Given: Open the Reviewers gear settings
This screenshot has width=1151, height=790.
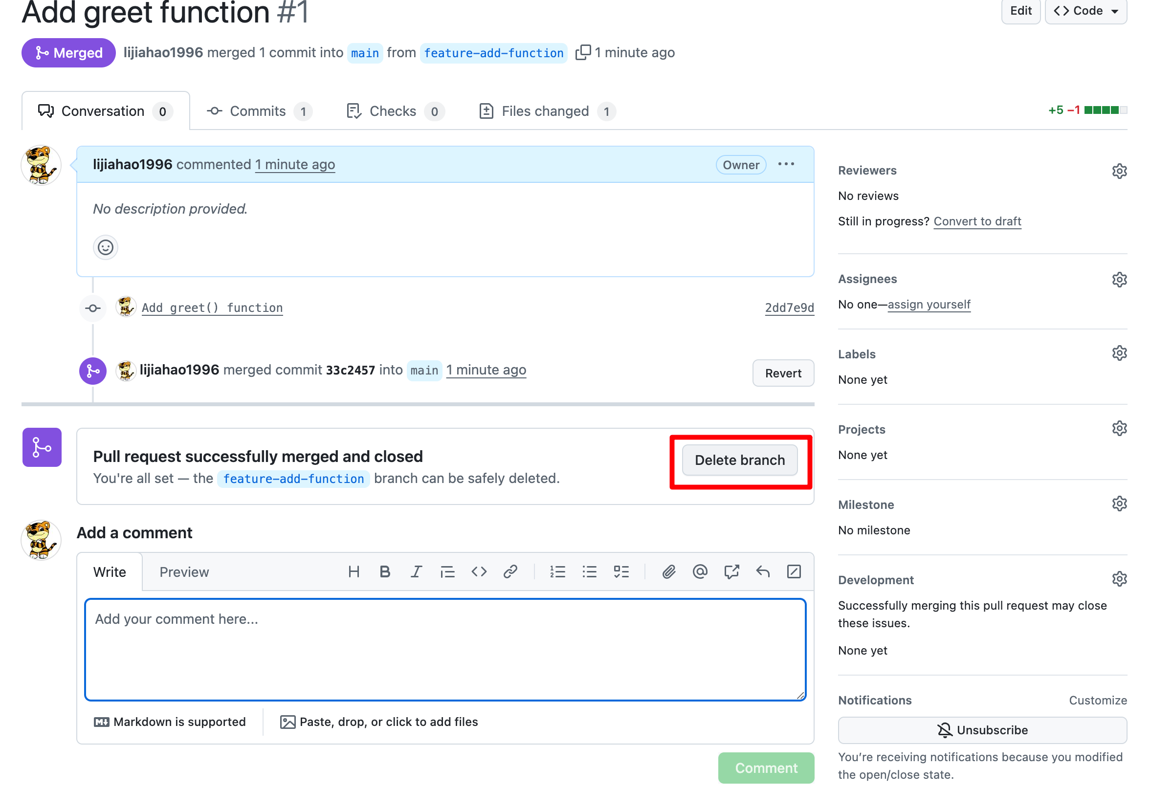Looking at the screenshot, I should pyautogui.click(x=1119, y=171).
